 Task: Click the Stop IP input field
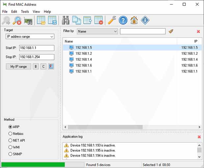pos(37,57)
